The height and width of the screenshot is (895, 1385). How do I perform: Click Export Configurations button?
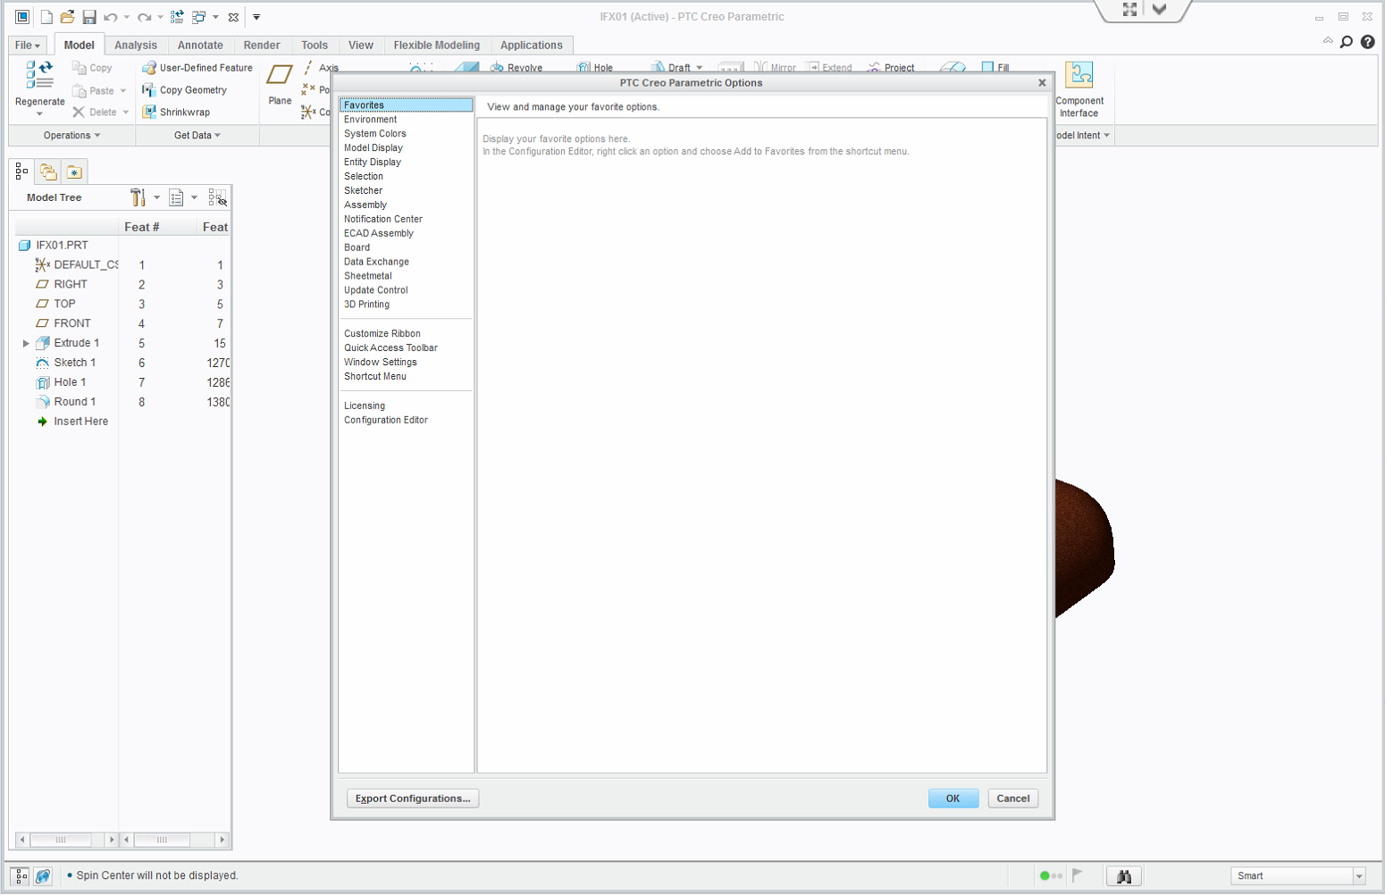pyautogui.click(x=413, y=799)
